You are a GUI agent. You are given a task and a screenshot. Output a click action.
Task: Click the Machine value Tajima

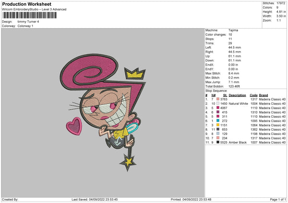coord(233,30)
